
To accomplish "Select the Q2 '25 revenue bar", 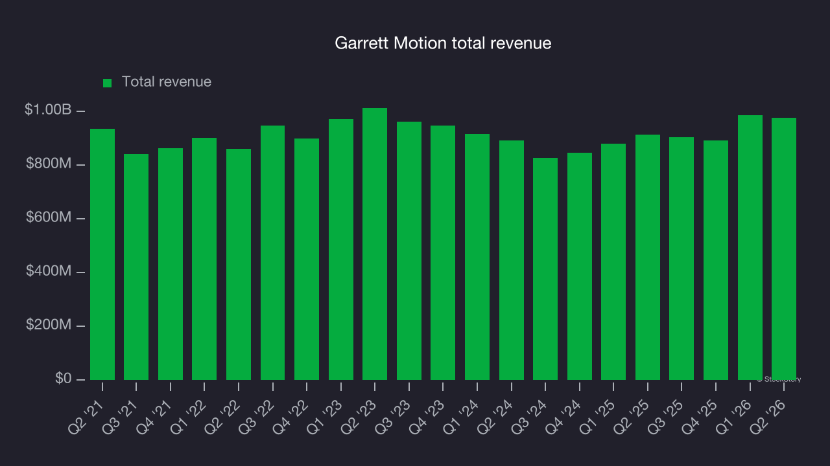I will [x=648, y=257].
